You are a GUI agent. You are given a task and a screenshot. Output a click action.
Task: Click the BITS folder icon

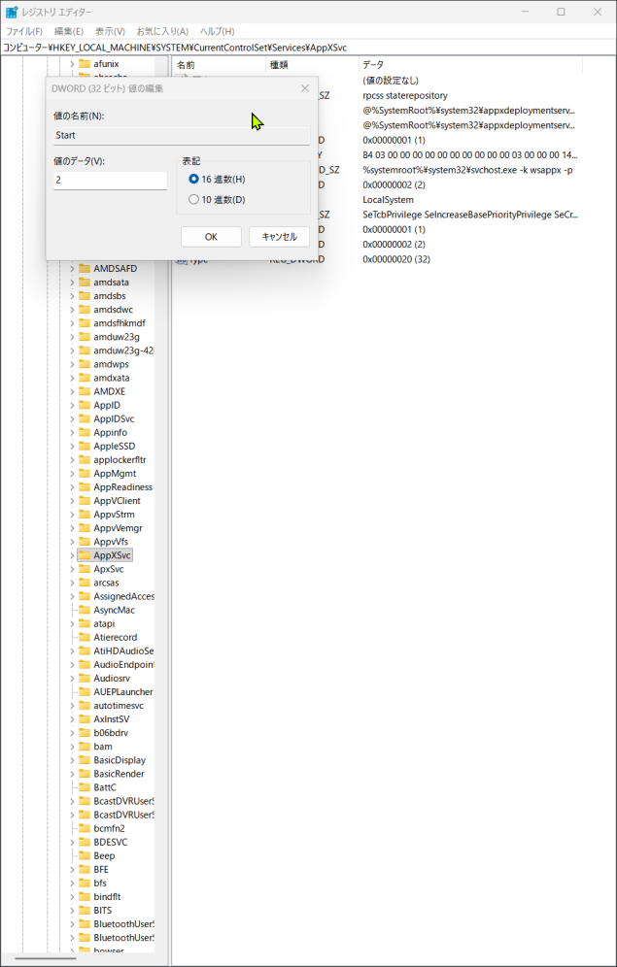click(85, 911)
